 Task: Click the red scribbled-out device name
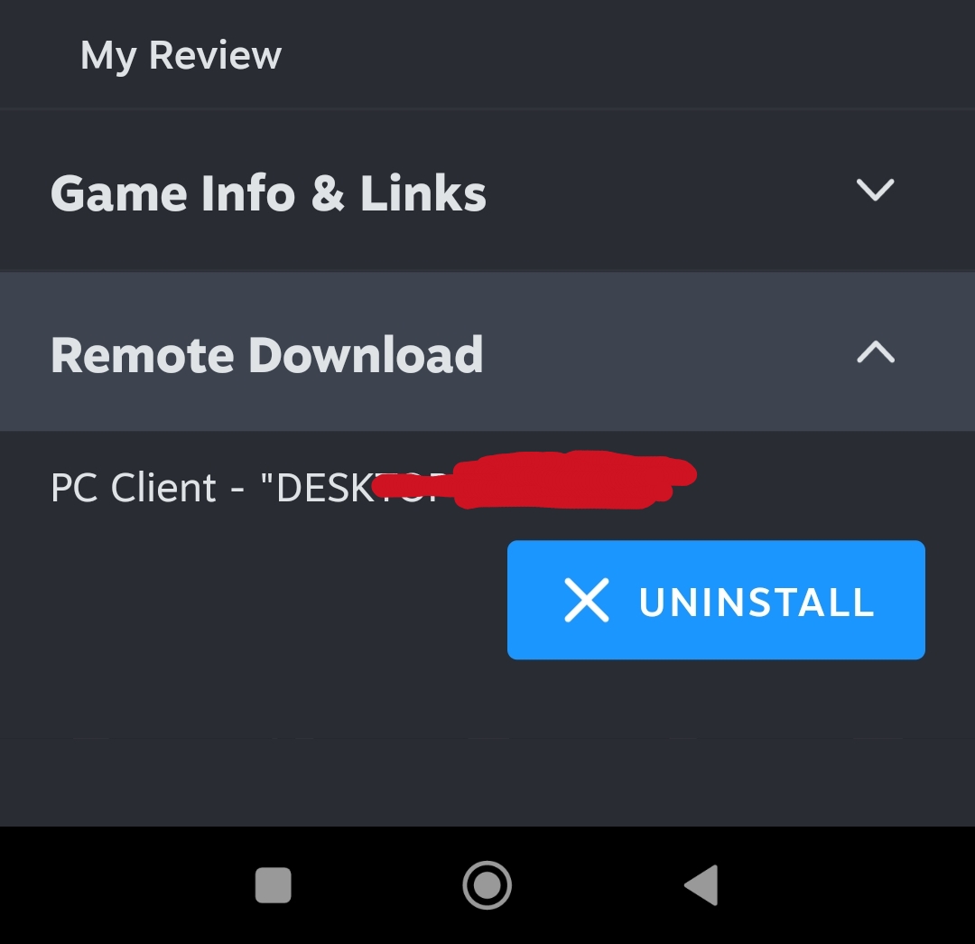(x=534, y=480)
